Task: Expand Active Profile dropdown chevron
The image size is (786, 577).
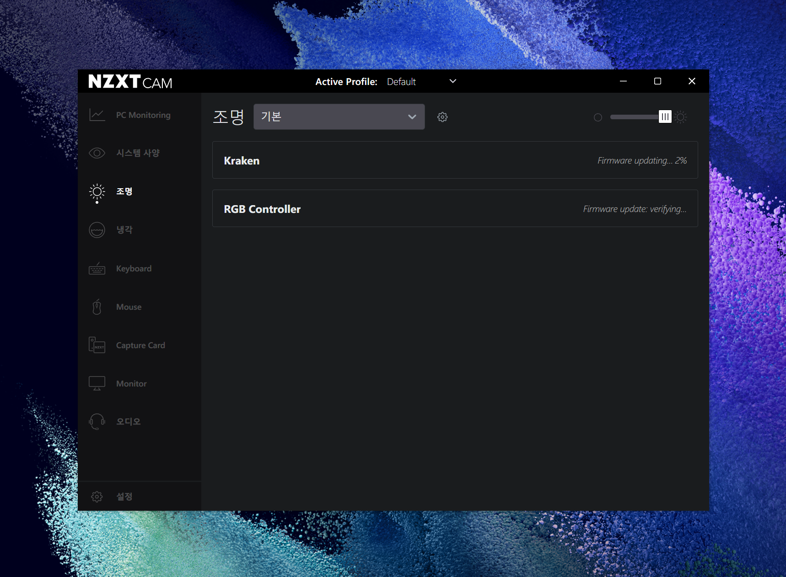Action: click(x=453, y=81)
